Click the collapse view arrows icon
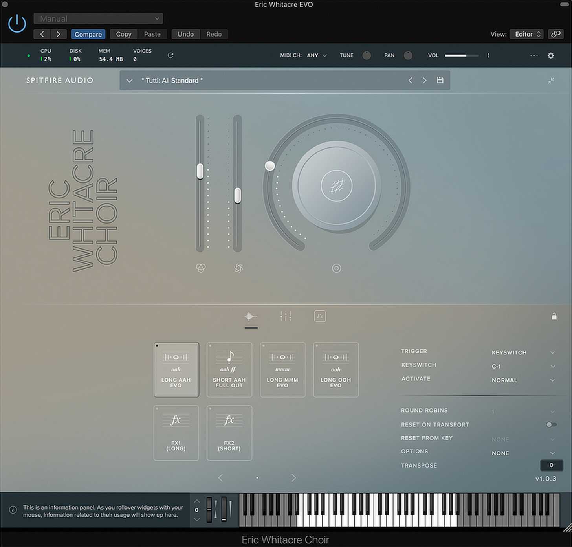572x547 pixels. tap(551, 81)
